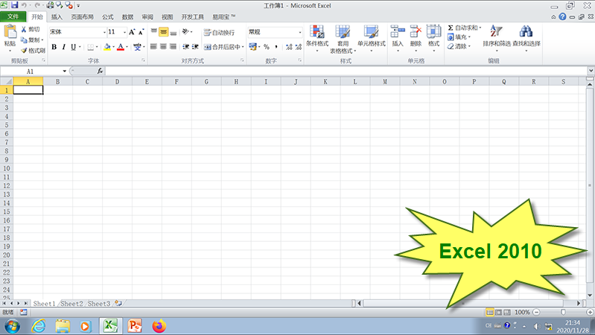Click the orientation text-angle icon
Image resolution: width=595 pixels, height=335 pixels.
pos(185,32)
